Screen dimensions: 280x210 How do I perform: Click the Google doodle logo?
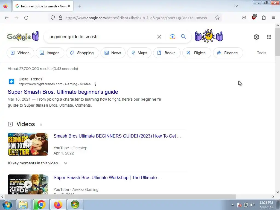click(23, 36)
